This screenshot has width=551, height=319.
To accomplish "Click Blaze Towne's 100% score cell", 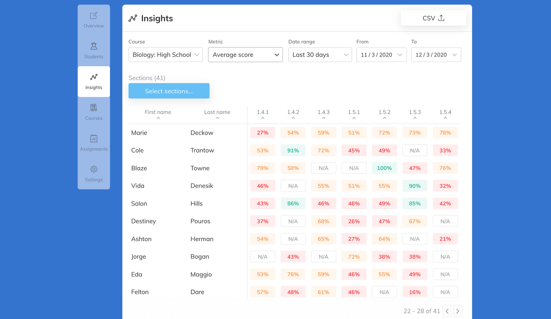I will (x=384, y=168).
